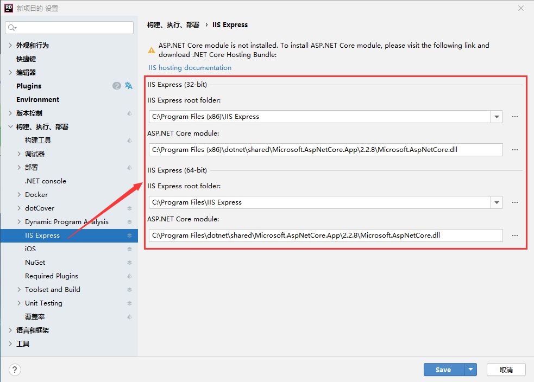The height and width of the screenshot is (382, 534).
Task: Collapse the 构建、执行、部署 tree section
Action: [11, 126]
